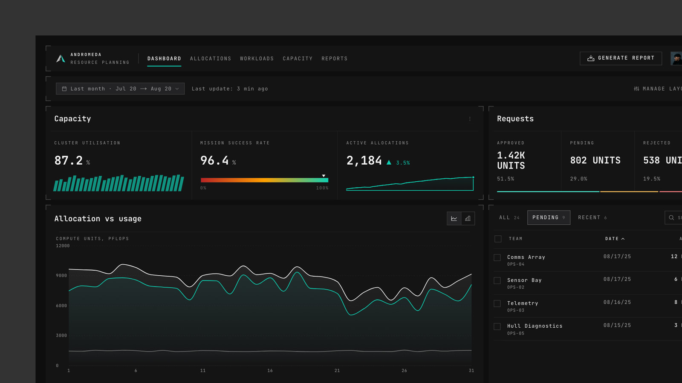Click the 802 UNITS pending value
The image size is (682, 383).
(x=595, y=160)
